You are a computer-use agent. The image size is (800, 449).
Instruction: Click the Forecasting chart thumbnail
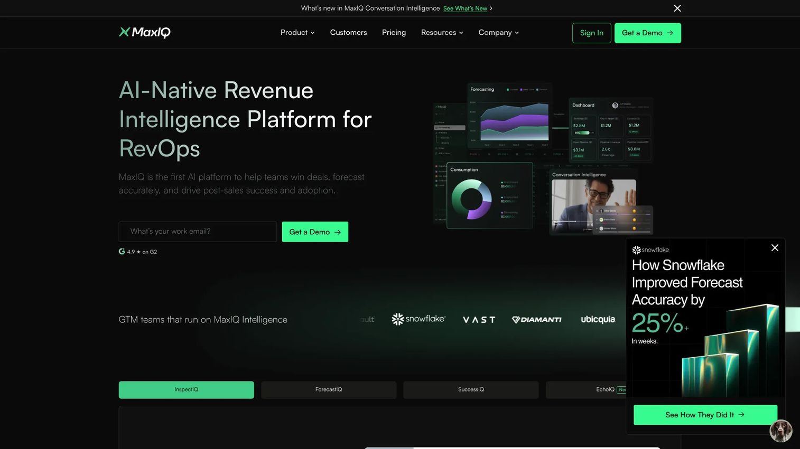pyautogui.click(x=509, y=116)
